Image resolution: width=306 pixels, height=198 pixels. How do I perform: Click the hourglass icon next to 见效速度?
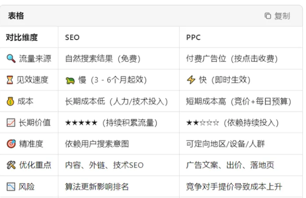click(x=10, y=80)
